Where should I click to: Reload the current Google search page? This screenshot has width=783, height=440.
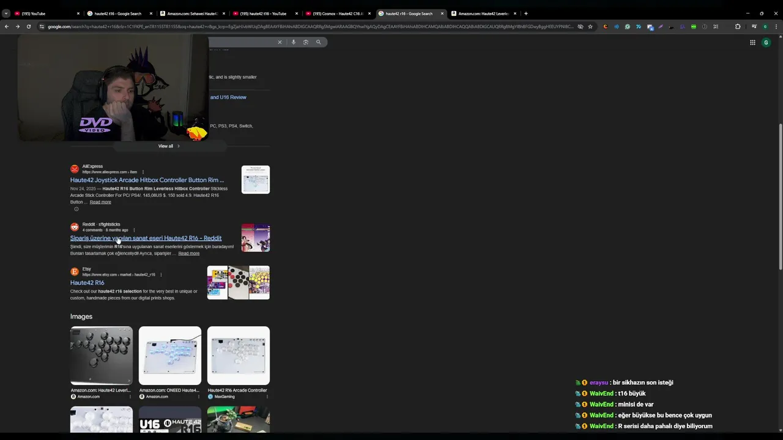tap(28, 26)
